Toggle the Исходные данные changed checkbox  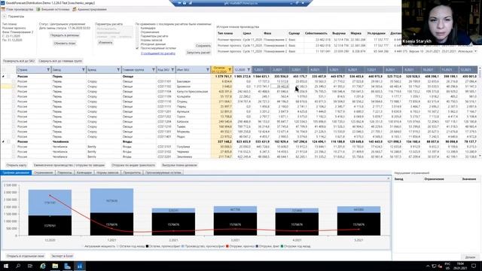tap(137, 44)
